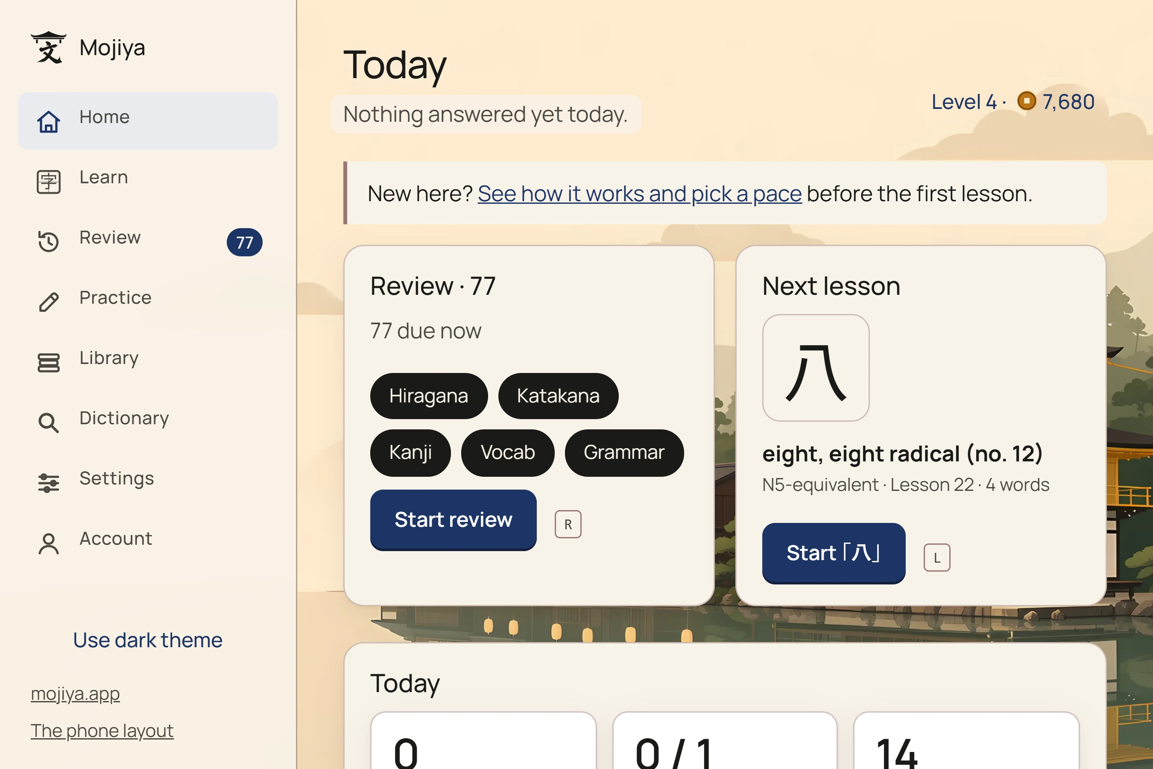Toggle the Hiragana review filter

[429, 396]
